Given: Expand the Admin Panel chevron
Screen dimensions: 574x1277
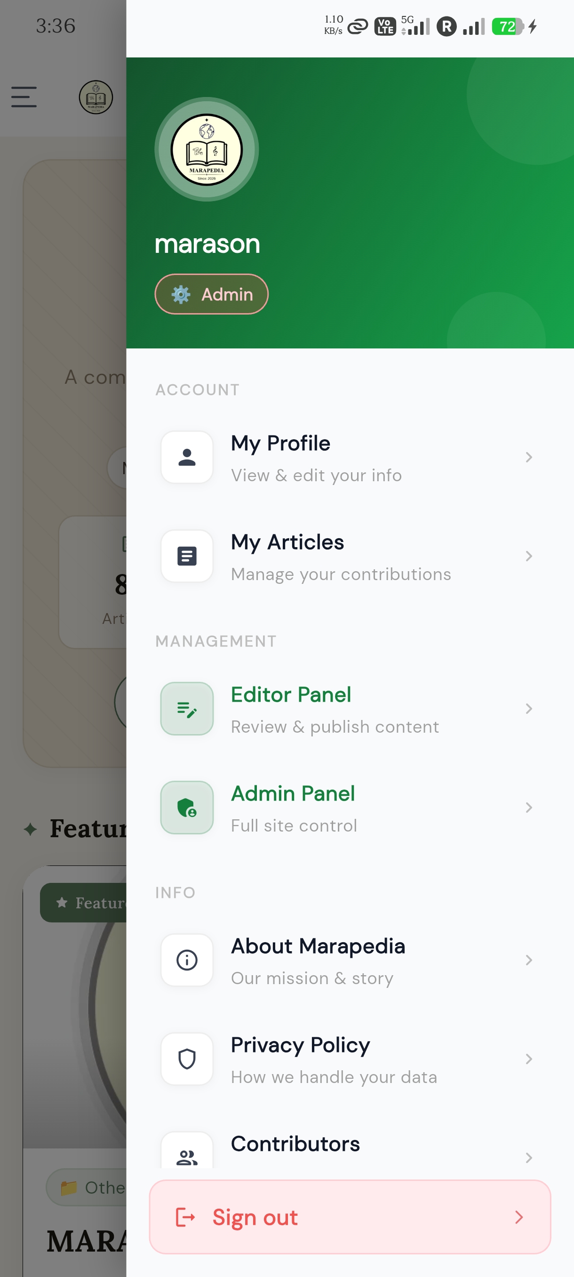Looking at the screenshot, I should tap(528, 808).
